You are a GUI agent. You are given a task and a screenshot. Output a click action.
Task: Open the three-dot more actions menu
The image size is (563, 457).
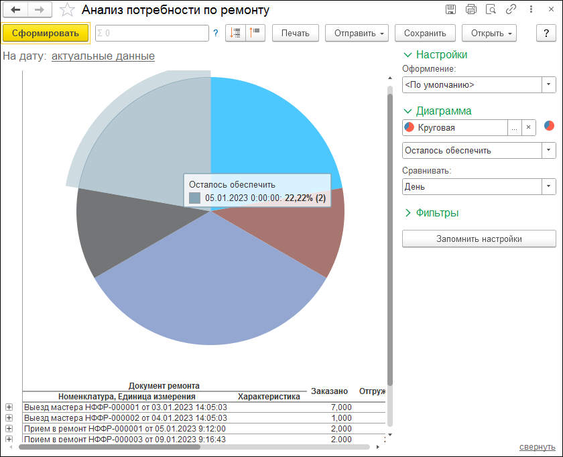(531, 9)
